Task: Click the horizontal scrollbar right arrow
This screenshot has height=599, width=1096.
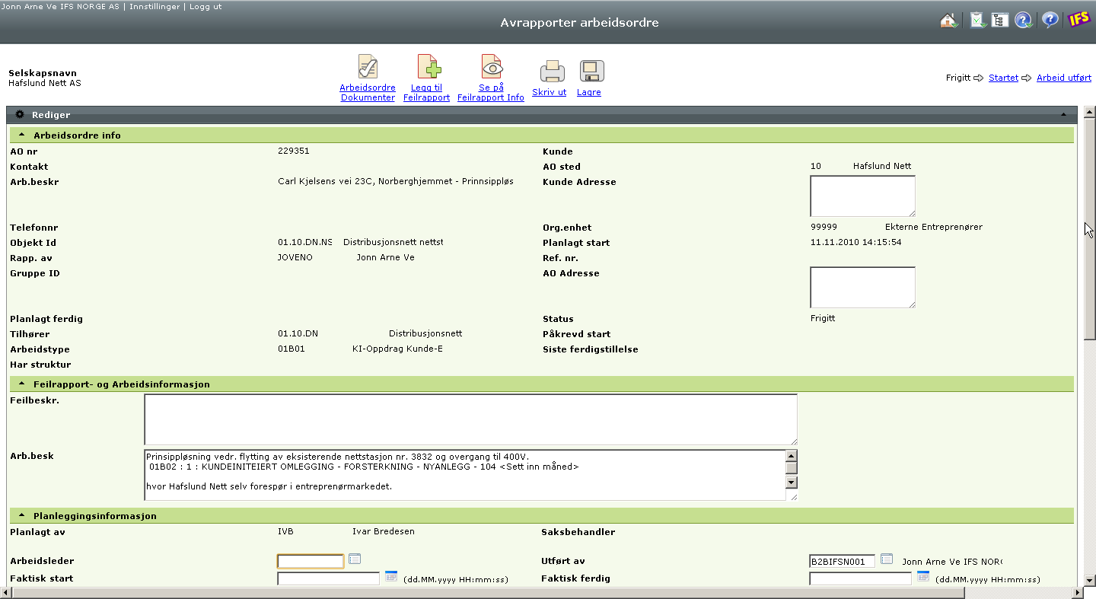Action: click(x=1076, y=593)
